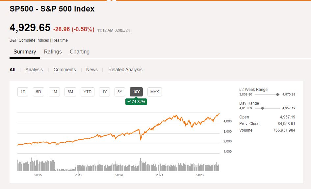Click the 52 Week Range slider marker
The height and width of the screenshot is (189, 311).
pyautogui.click(x=277, y=94)
